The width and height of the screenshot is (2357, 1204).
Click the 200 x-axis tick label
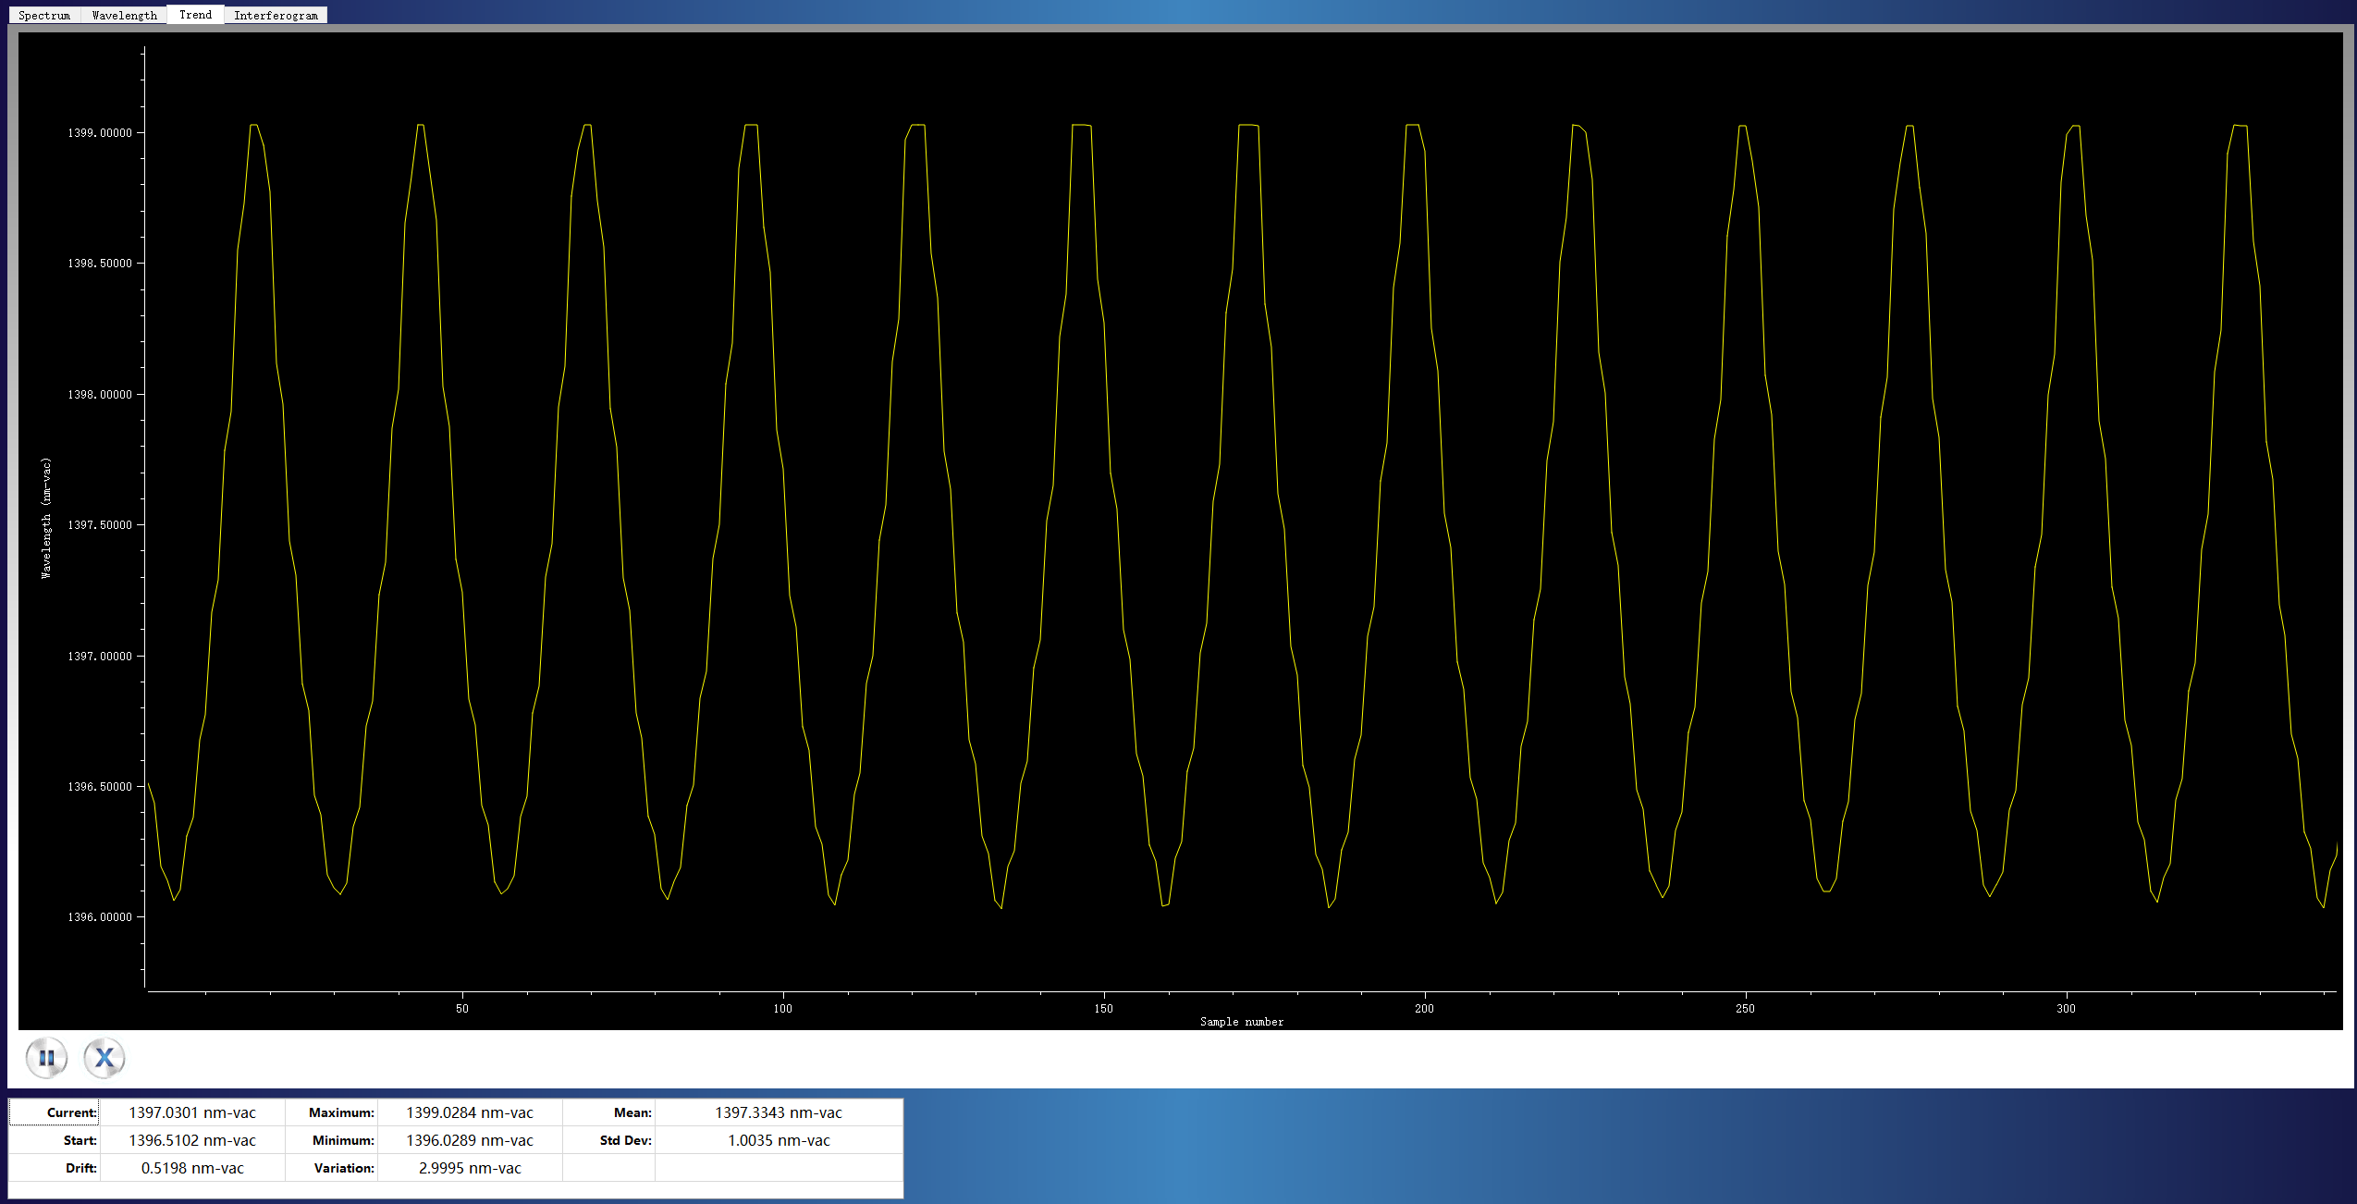click(1424, 1009)
